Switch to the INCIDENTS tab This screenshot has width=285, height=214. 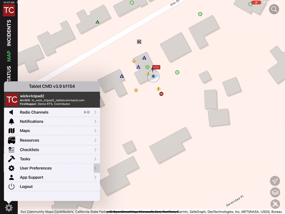tap(9, 33)
